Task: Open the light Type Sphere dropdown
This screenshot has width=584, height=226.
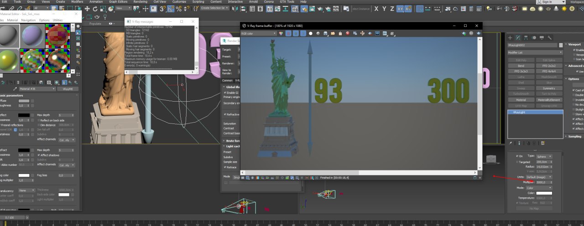Action: tap(544, 156)
